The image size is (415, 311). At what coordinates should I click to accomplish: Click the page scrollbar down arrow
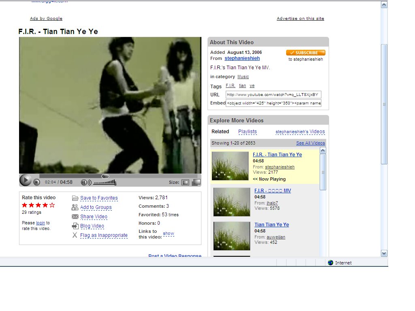384,253
